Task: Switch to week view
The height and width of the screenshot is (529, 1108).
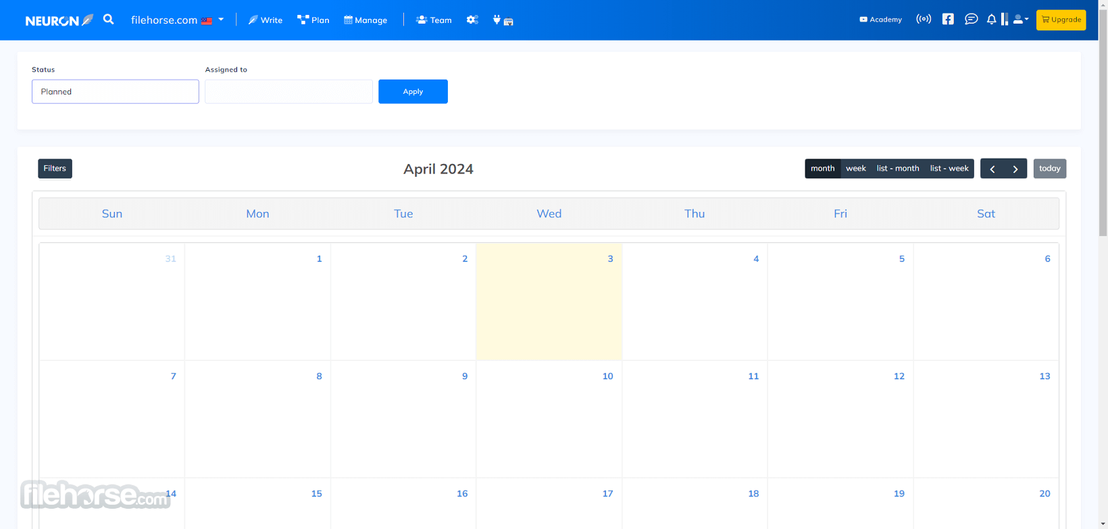Action: pos(855,169)
